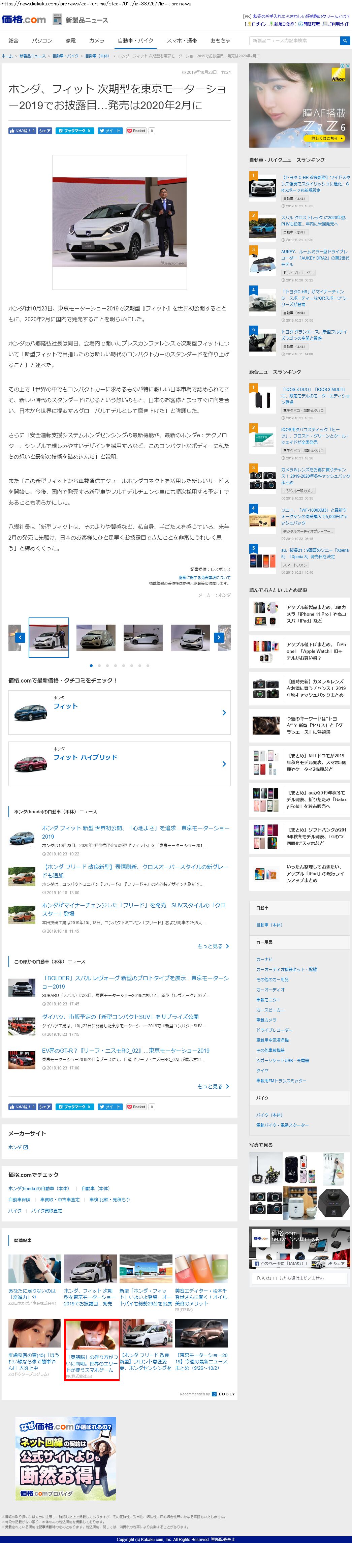Screen dimensions: 352x1543
Task: Open the IQOS 3 DUO ranking article
Action: point(315,395)
